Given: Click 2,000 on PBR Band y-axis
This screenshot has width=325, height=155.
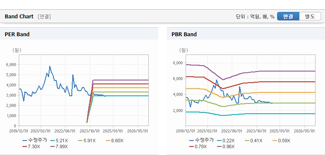Looking at the screenshot, I should pos(178,110).
